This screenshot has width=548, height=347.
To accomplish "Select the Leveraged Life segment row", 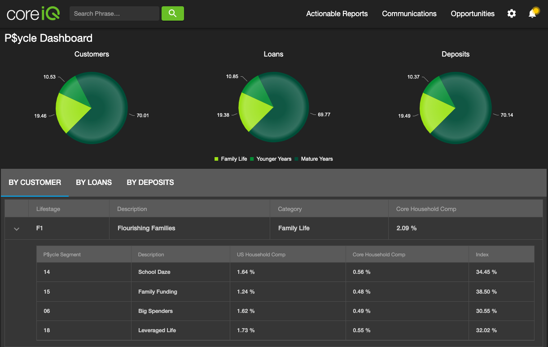I will click(285, 330).
